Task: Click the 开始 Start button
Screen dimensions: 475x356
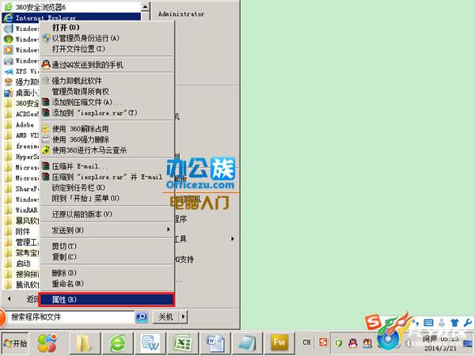Action: pyautogui.click(x=15, y=343)
